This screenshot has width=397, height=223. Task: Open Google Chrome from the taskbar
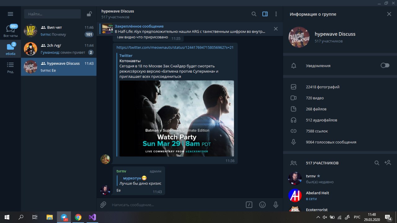(78, 217)
